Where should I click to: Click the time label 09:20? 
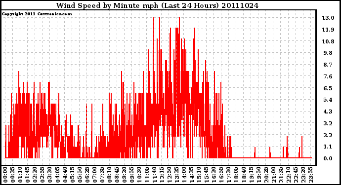coord(125,175)
